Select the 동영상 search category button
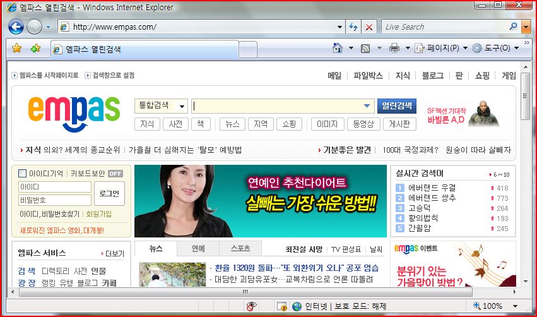The width and height of the screenshot is (537, 317). 363,124
